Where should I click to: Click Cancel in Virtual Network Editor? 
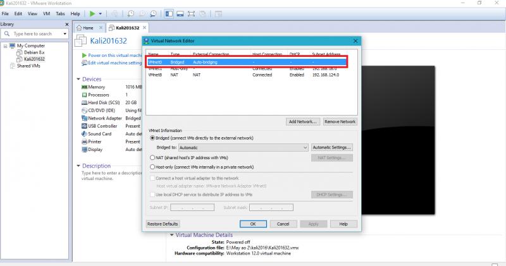click(283, 224)
